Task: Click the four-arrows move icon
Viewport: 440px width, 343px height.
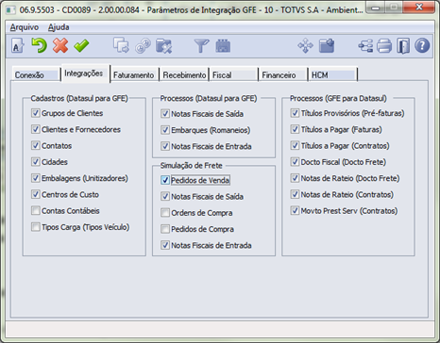Action: tap(305, 46)
